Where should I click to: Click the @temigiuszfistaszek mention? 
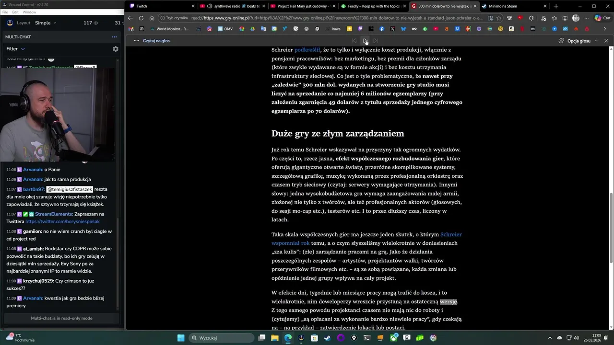70,189
